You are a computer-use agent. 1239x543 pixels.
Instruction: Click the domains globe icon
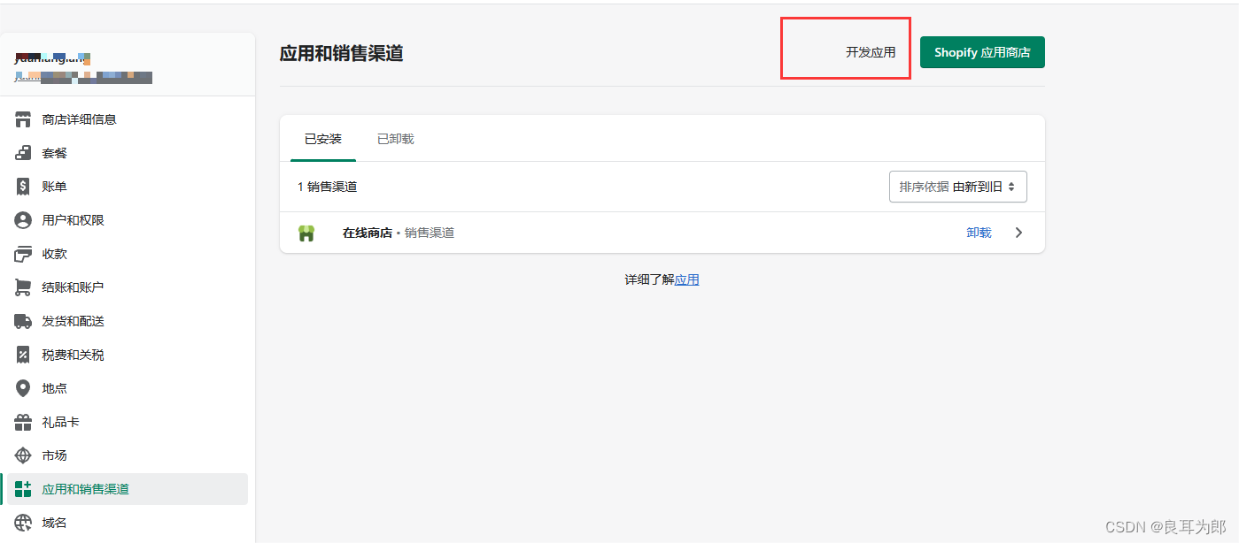pos(23,523)
